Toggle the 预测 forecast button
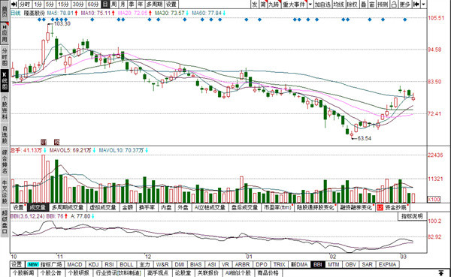 pyautogui.click(x=383, y=5)
